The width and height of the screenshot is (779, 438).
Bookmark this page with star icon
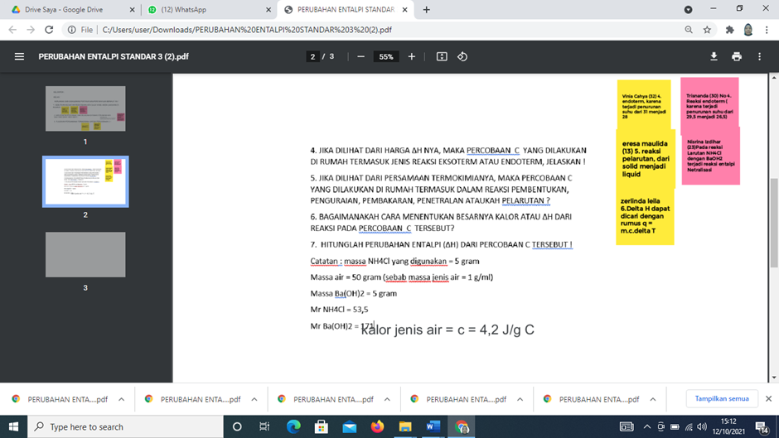pyautogui.click(x=707, y=30)
